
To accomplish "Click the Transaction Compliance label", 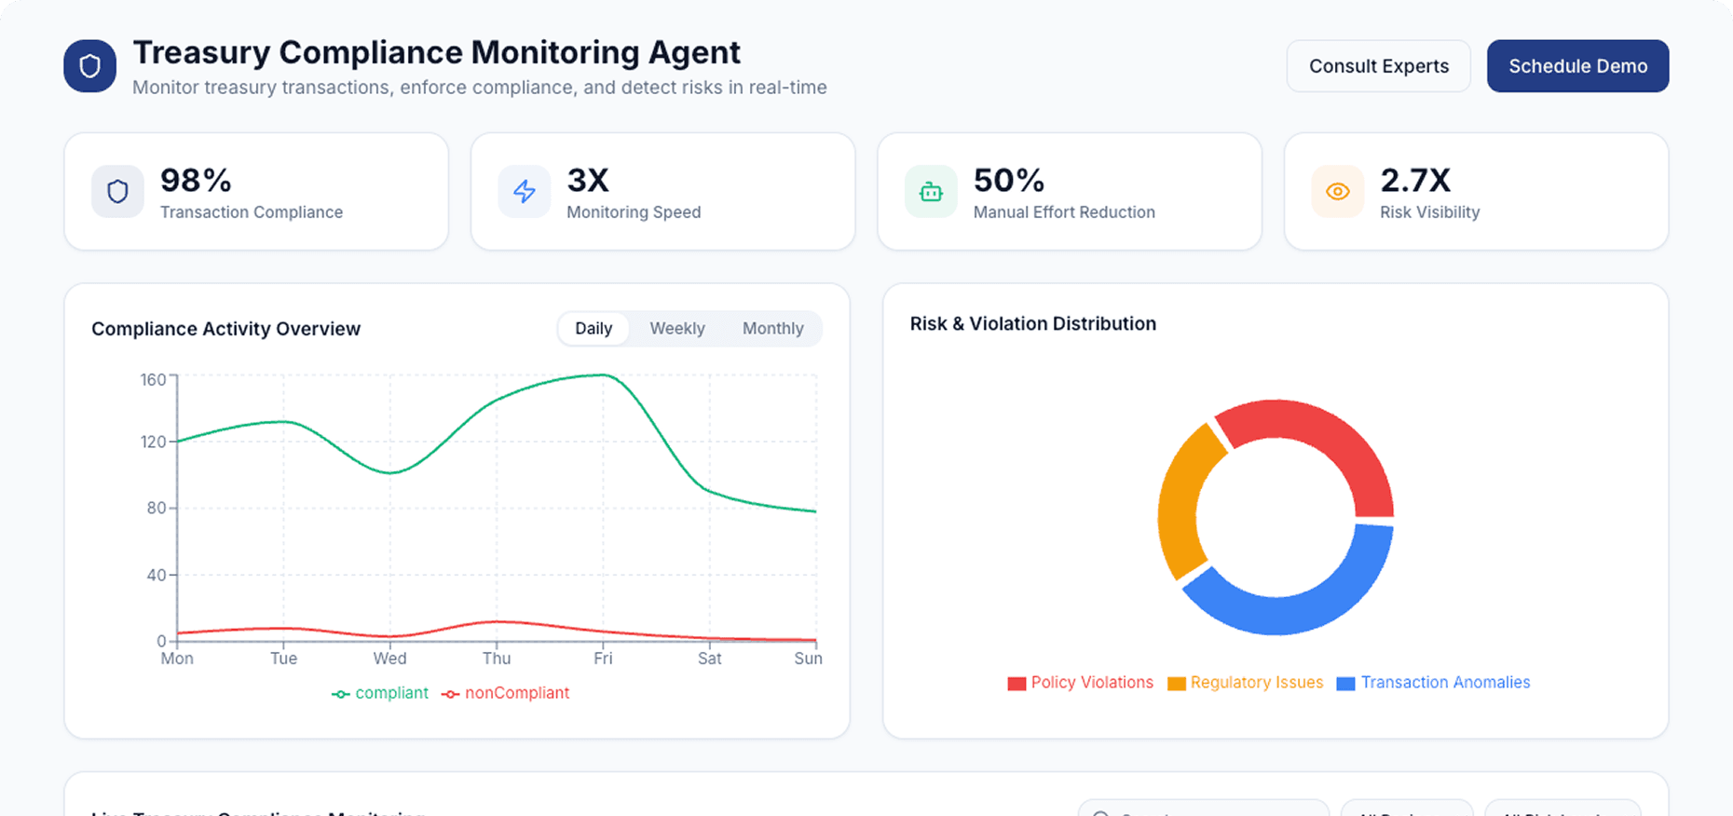I will [252, 212].
